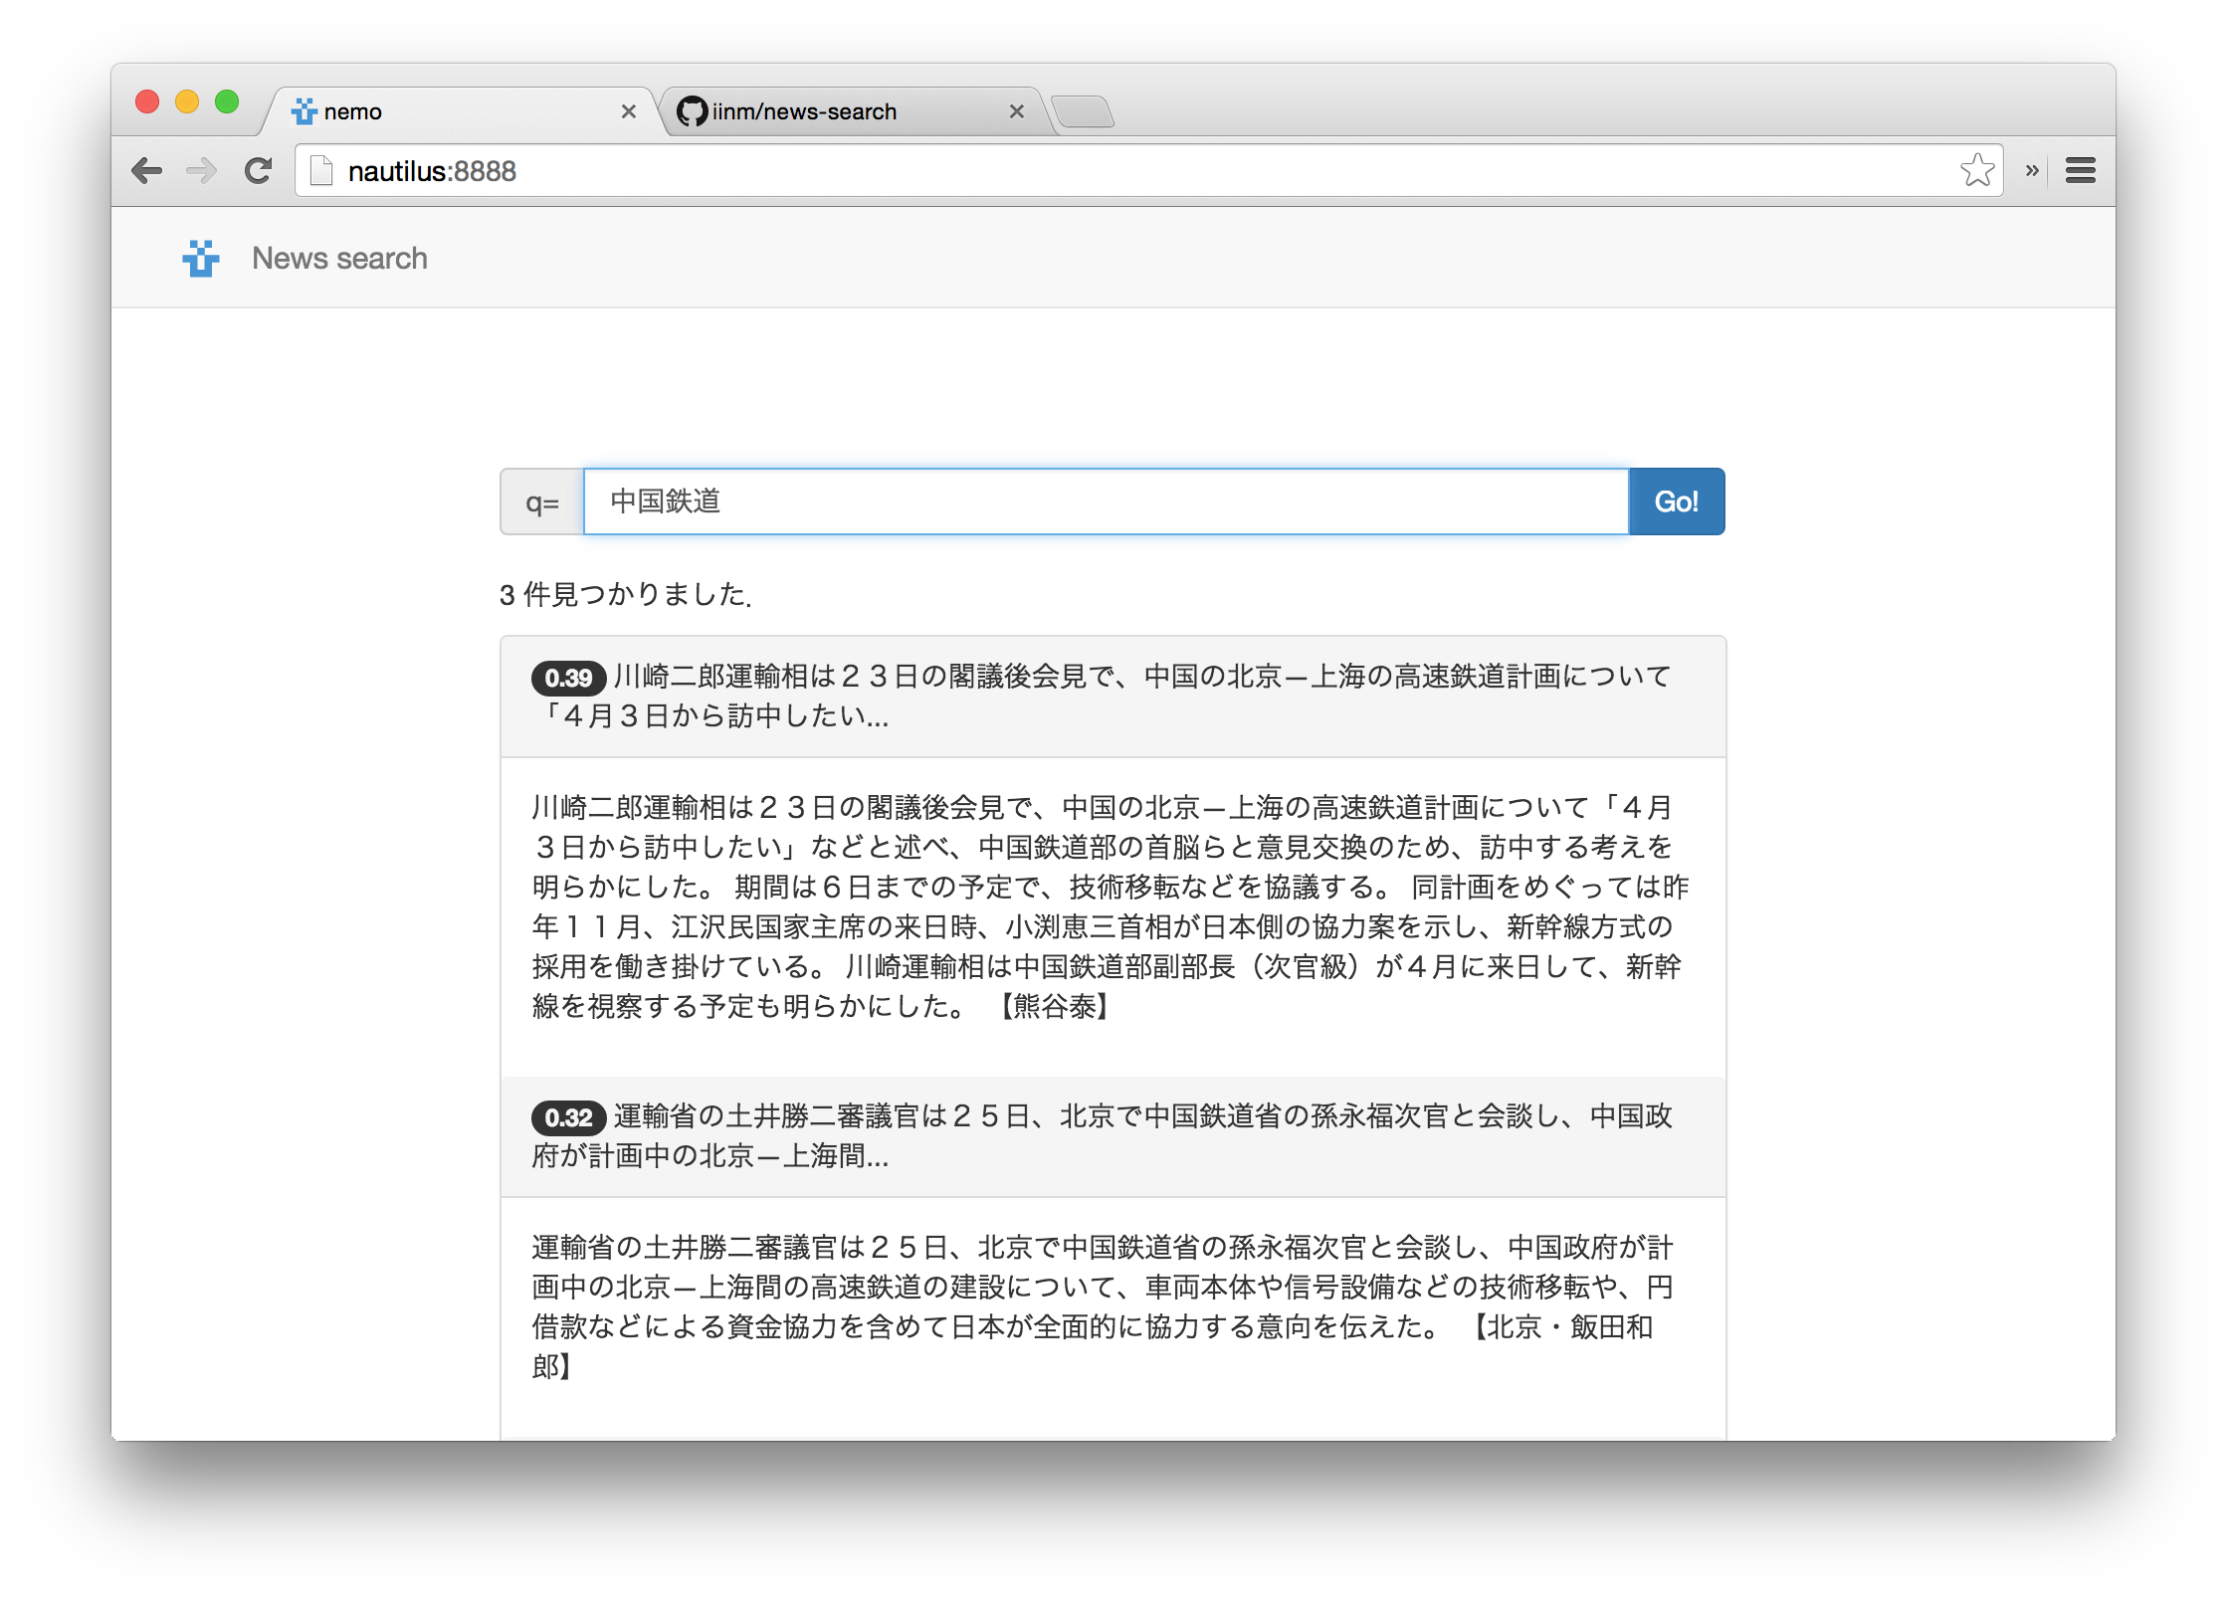Screen dimensions: 2227x1600
Task: Show hidden extensions chevron
Action: click(x=2032, y=171)
